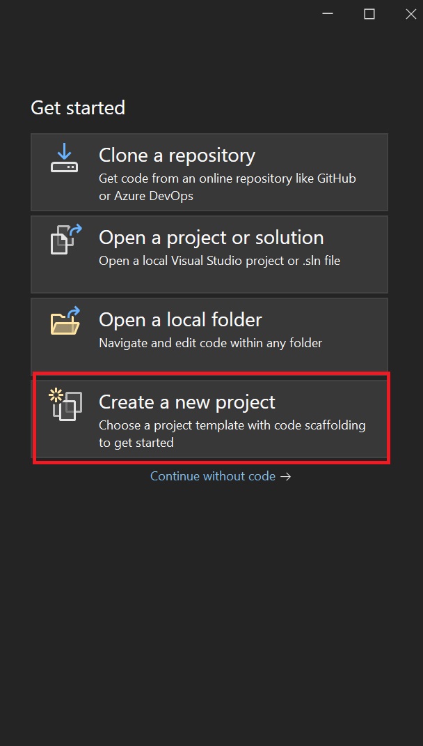Click the yellow Open a local folder icon
The width and height of the screenshot is (423, 746).
pyautogui.click(x=65, y=321)
